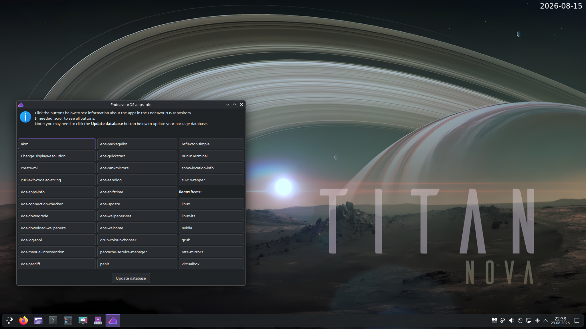Open the disks and devices tray icon
This screenshot has width=586, height=329.
(x=520, y=320)
